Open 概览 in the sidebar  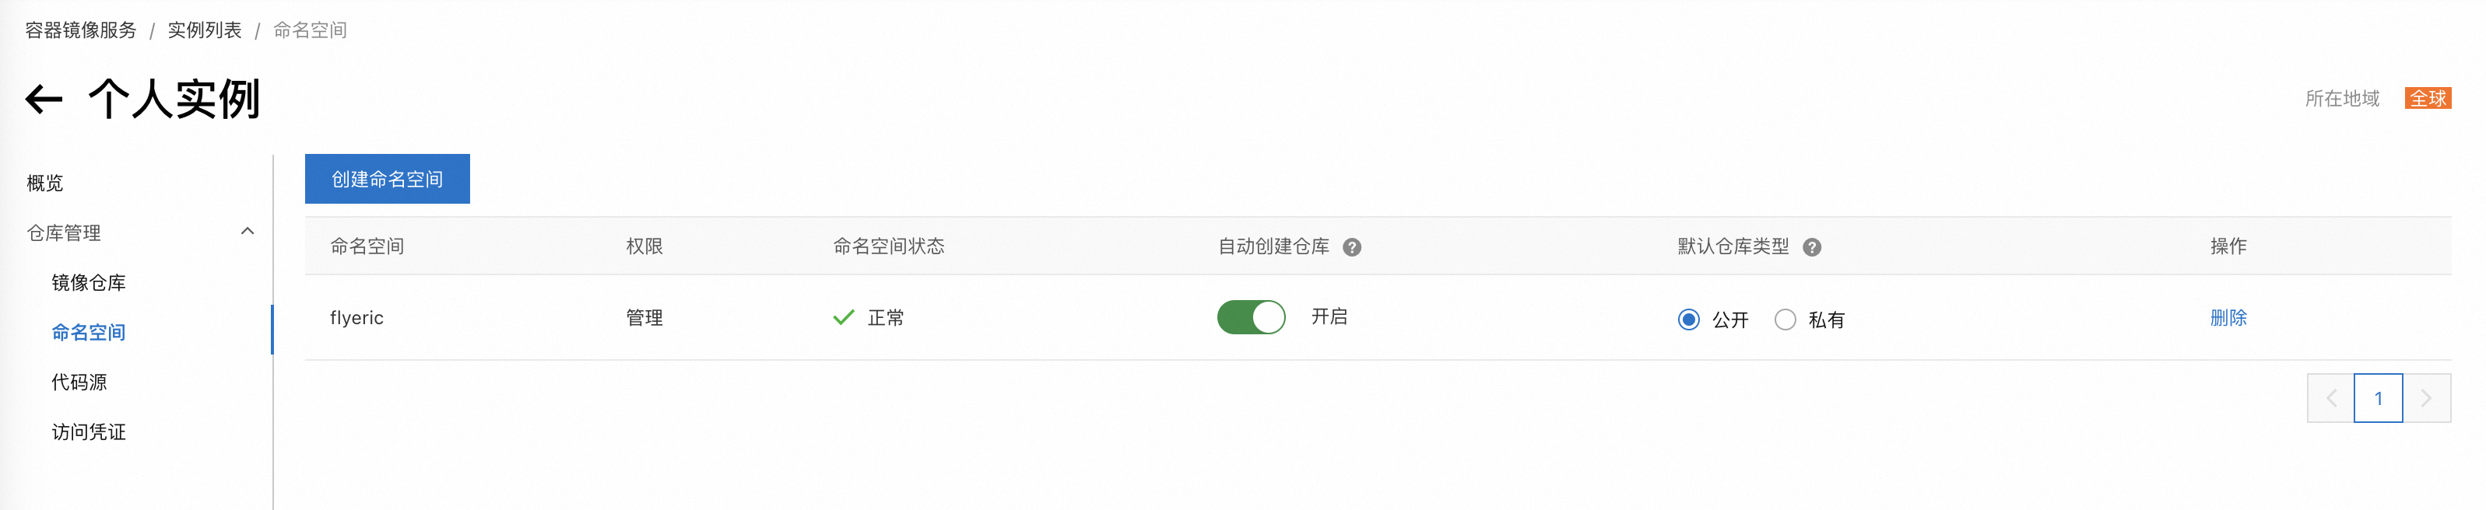click(45, 182)
